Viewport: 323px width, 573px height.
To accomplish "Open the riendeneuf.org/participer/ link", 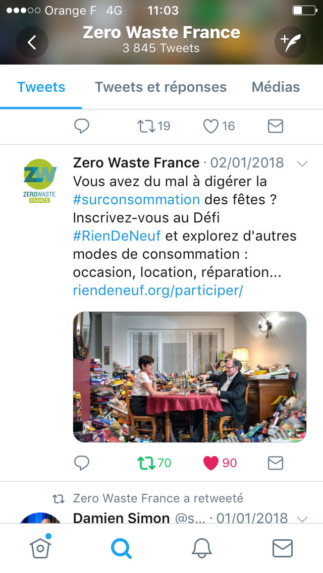I will pos(158,291).
